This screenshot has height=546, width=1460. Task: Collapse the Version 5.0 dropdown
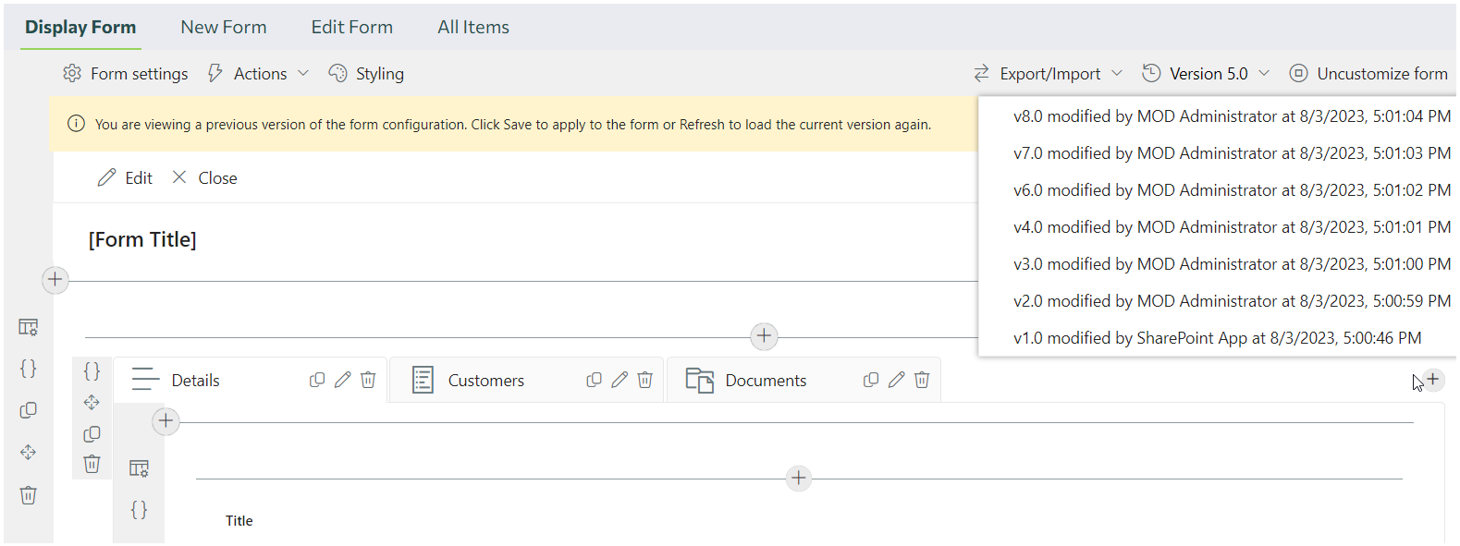[x=1207, y=74]
